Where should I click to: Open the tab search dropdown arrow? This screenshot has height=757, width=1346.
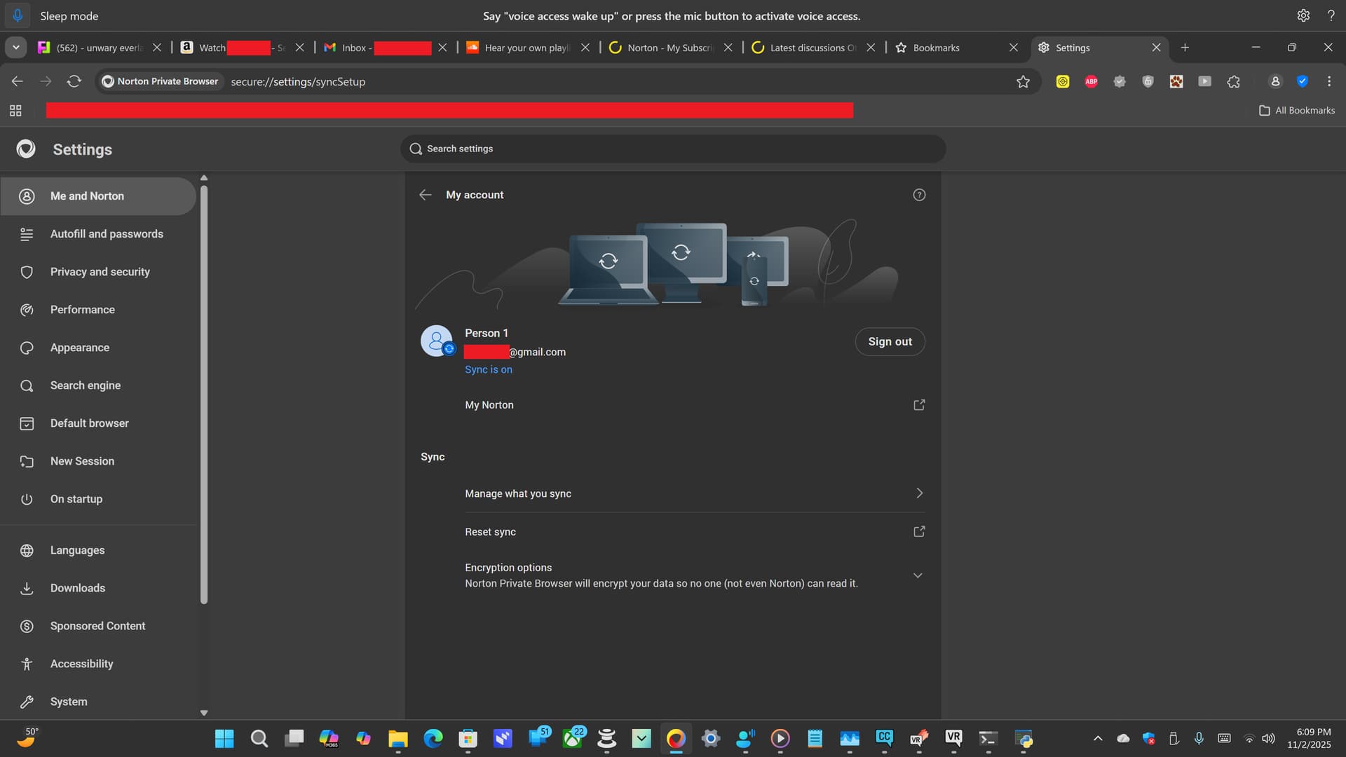pos(15,48)
